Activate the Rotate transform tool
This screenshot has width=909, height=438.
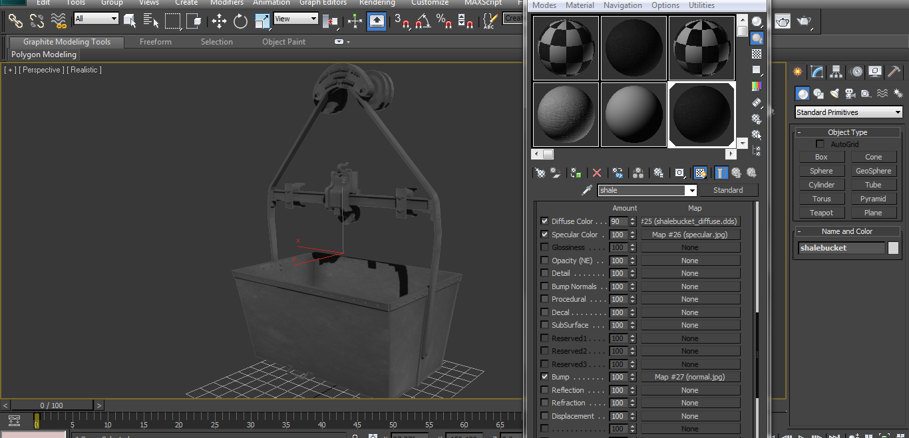click(x=240, y=21)
